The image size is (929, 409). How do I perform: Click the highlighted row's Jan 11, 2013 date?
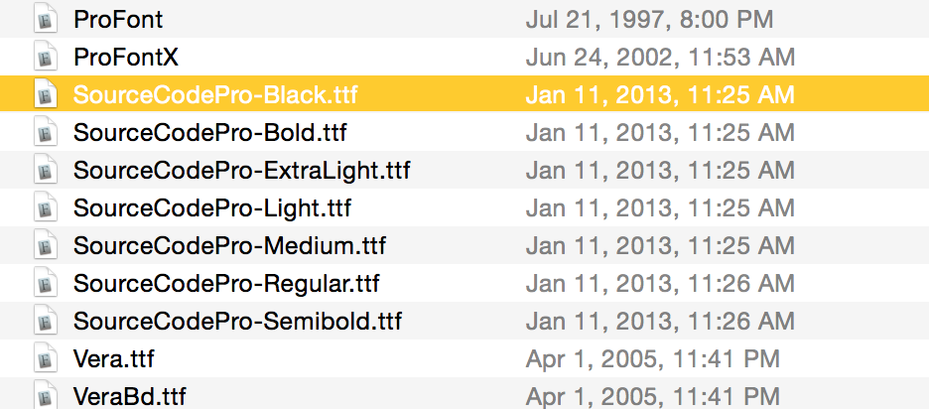(x=660, y=95)
